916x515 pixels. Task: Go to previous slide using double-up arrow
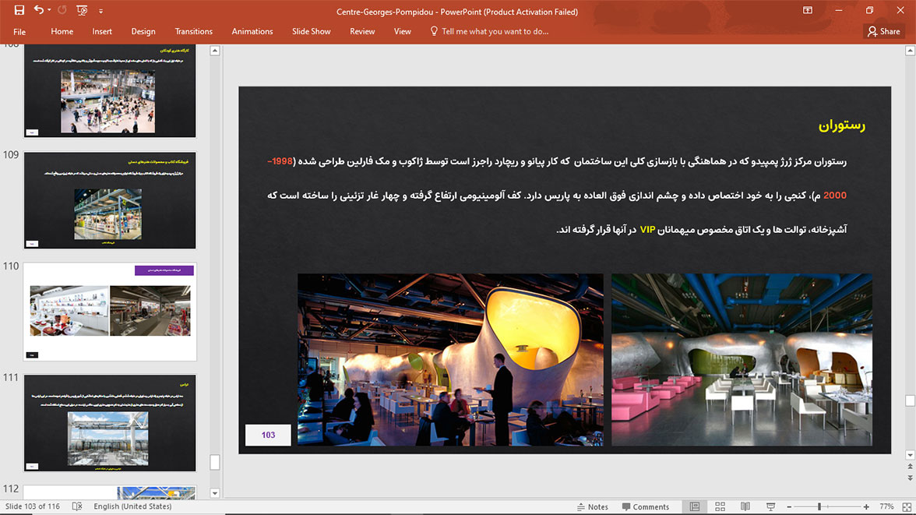coord(910,467)
